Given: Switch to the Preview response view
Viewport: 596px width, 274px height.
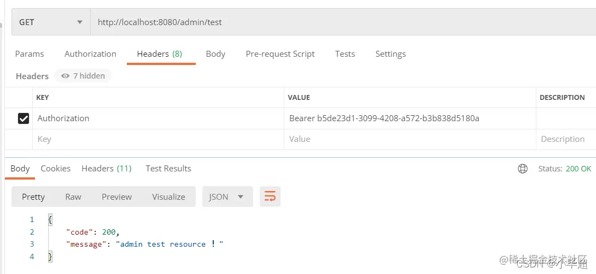Looking at the screenshot, I should tap(116, 196).
